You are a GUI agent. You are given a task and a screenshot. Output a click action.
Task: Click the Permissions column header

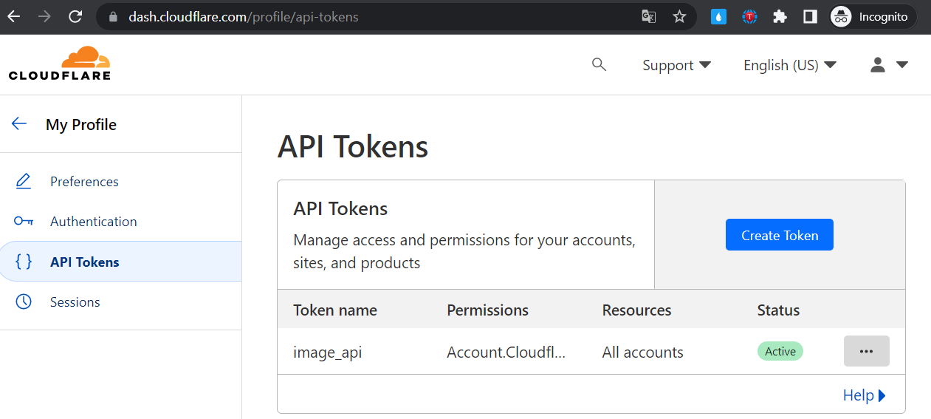coord(488,310)
